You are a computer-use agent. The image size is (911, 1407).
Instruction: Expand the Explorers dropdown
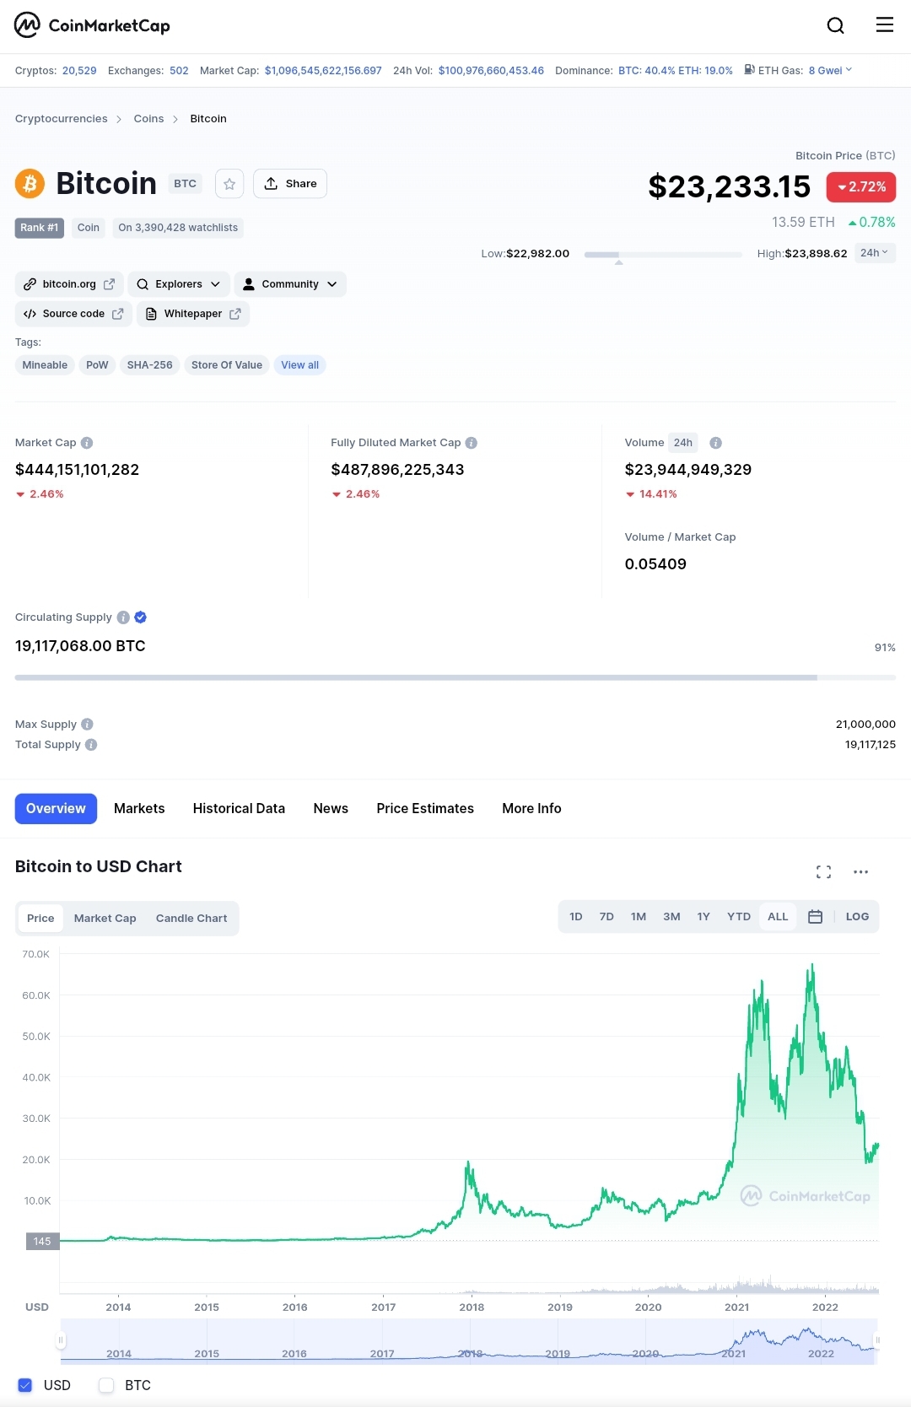point(178,284)
